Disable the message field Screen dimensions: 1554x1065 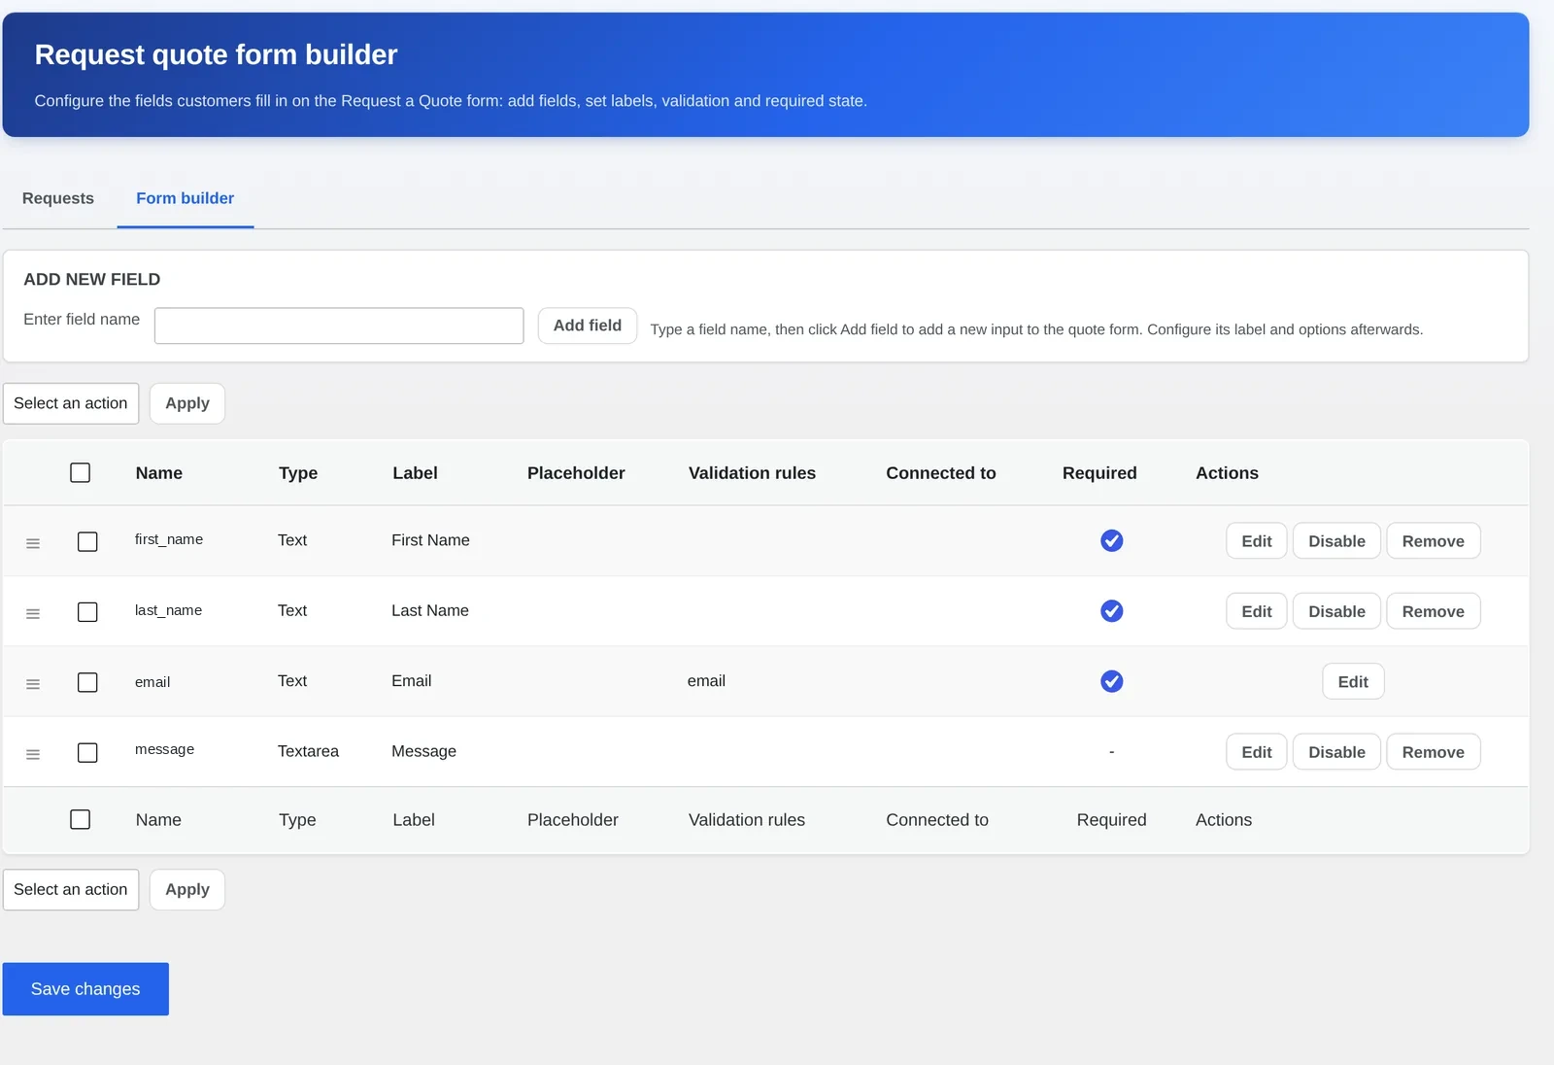1336,751
